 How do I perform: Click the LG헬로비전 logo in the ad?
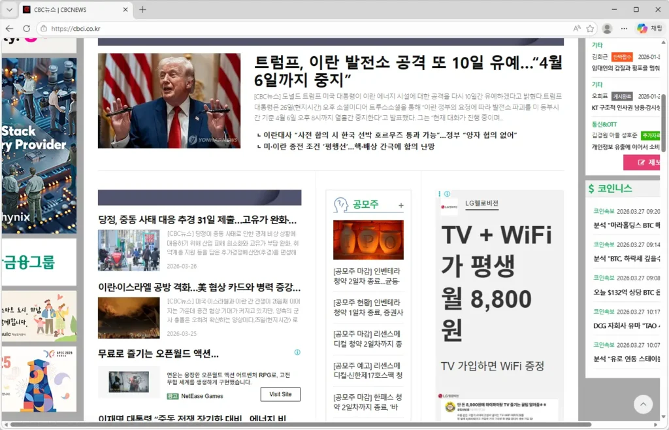pyautogui.click(x=449, y=207)
